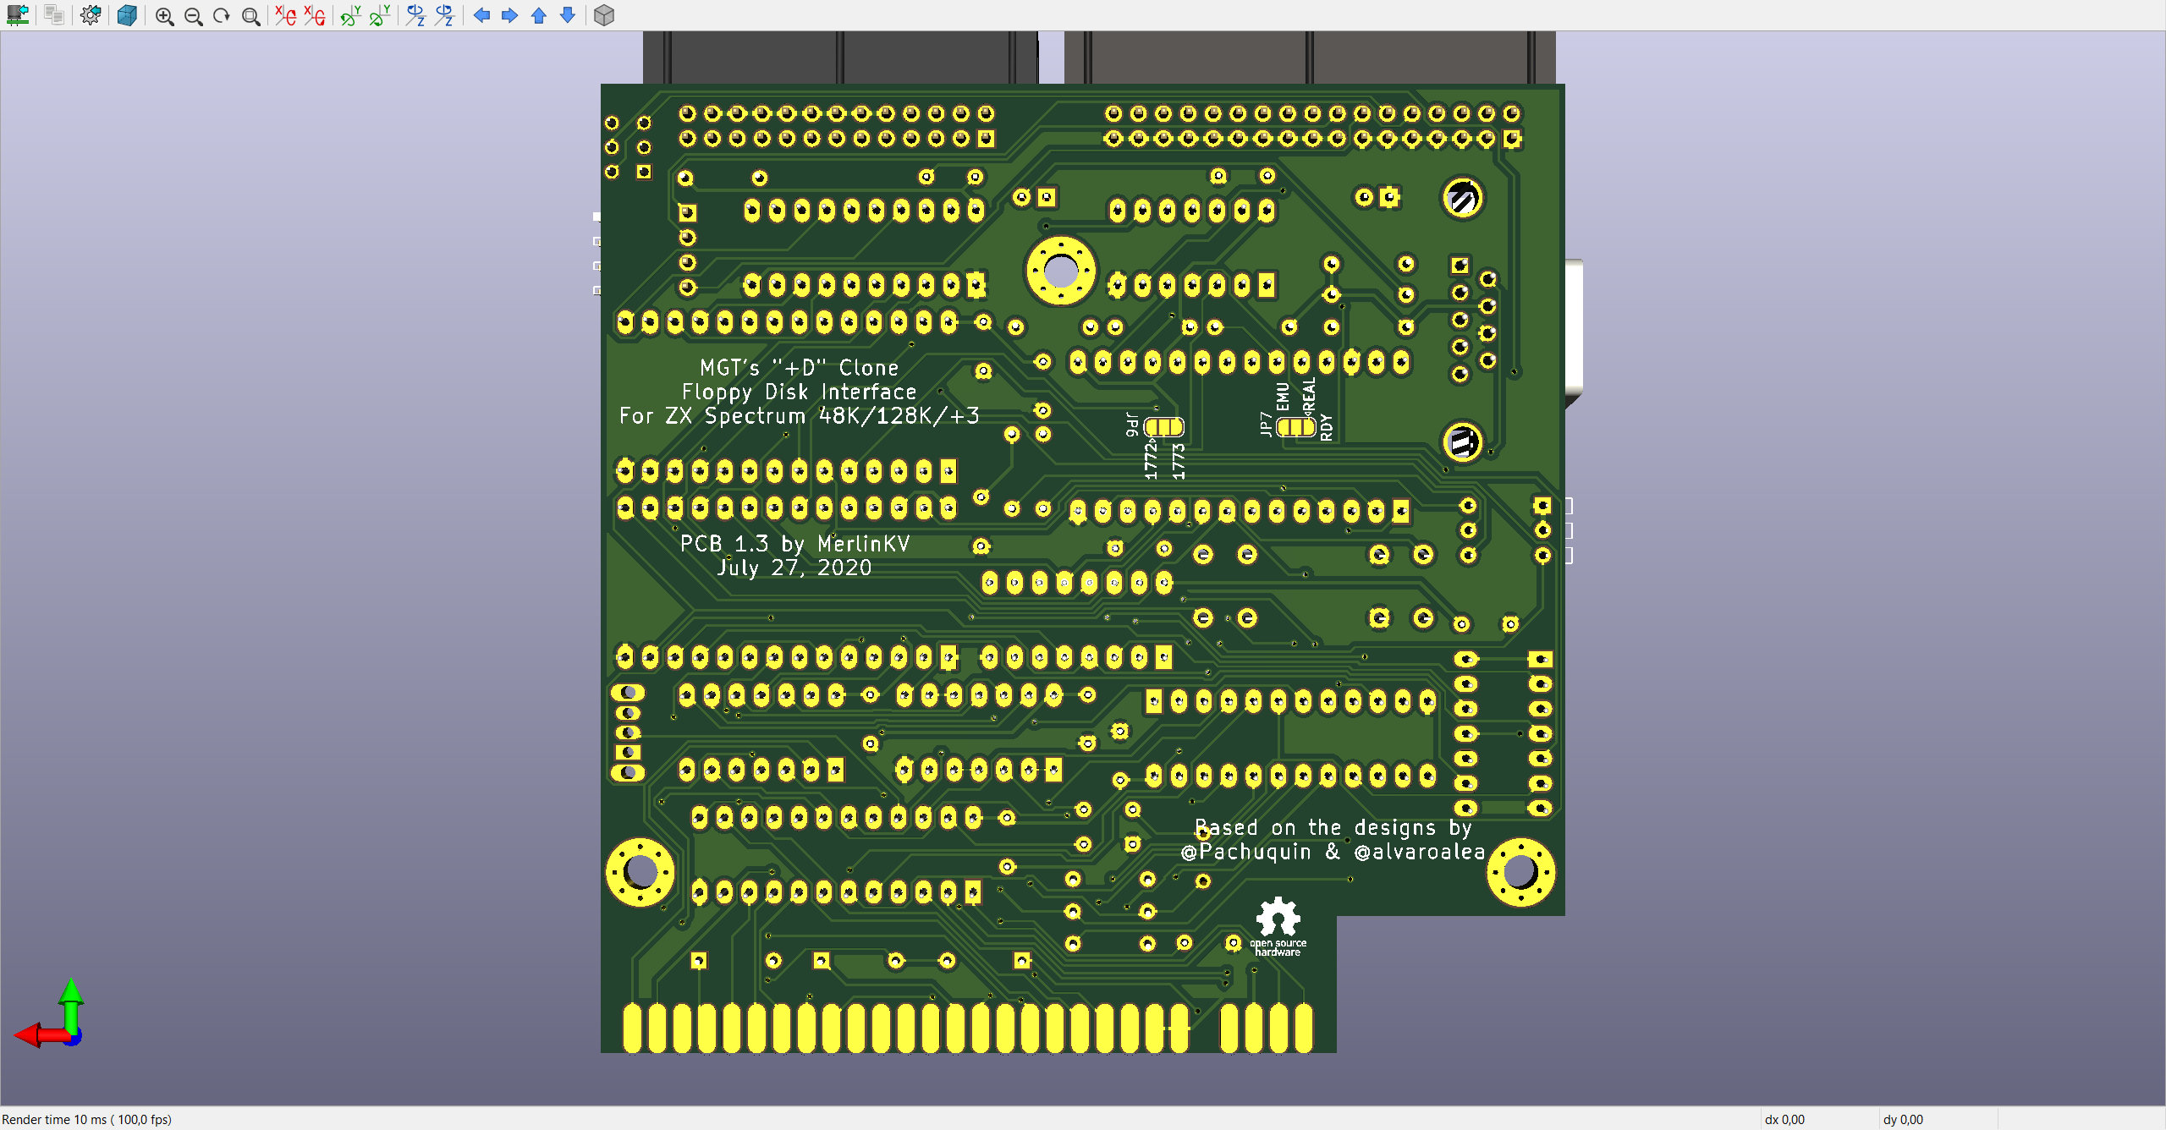The image size is (2166, 1130).
Task: Click the 'dy 0,00' status field
Action: [x=1903, y=1119]
